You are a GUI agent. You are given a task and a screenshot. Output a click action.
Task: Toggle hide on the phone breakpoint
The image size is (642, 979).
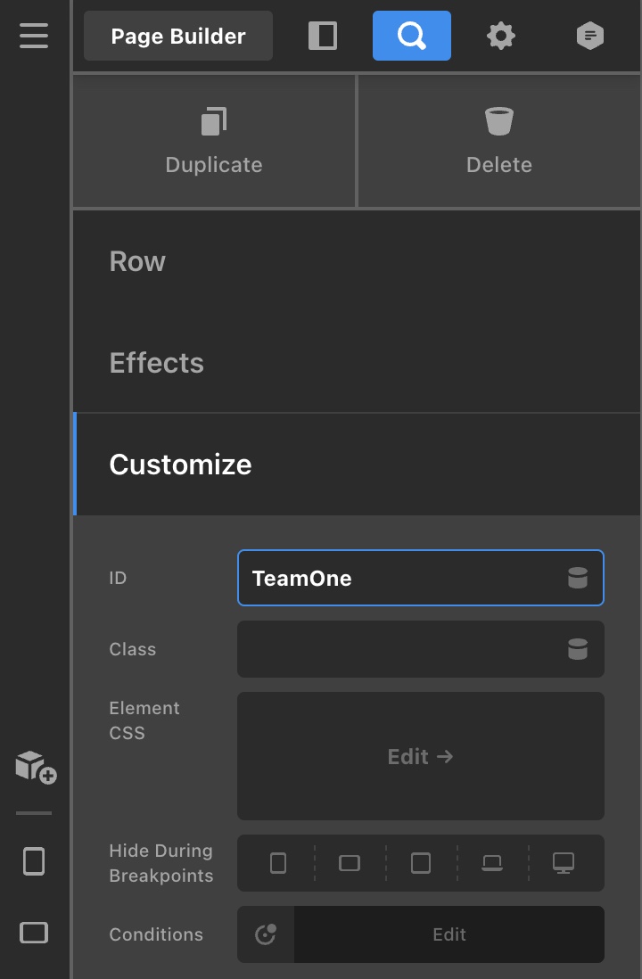click(x=278, y=863)
